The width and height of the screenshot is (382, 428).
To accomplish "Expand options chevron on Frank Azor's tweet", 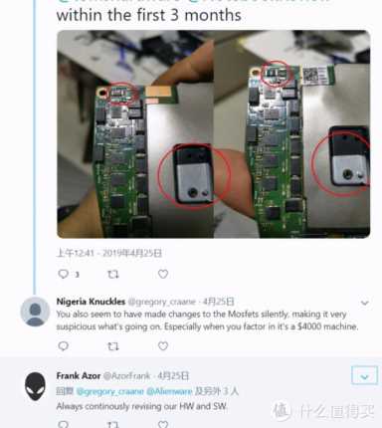I will (364, 376).
